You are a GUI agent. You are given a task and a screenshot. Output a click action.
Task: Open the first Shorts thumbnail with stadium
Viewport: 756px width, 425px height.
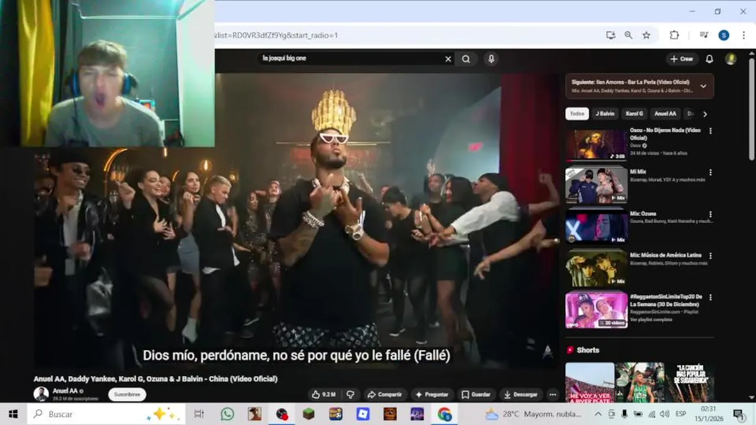pos(589,382)
